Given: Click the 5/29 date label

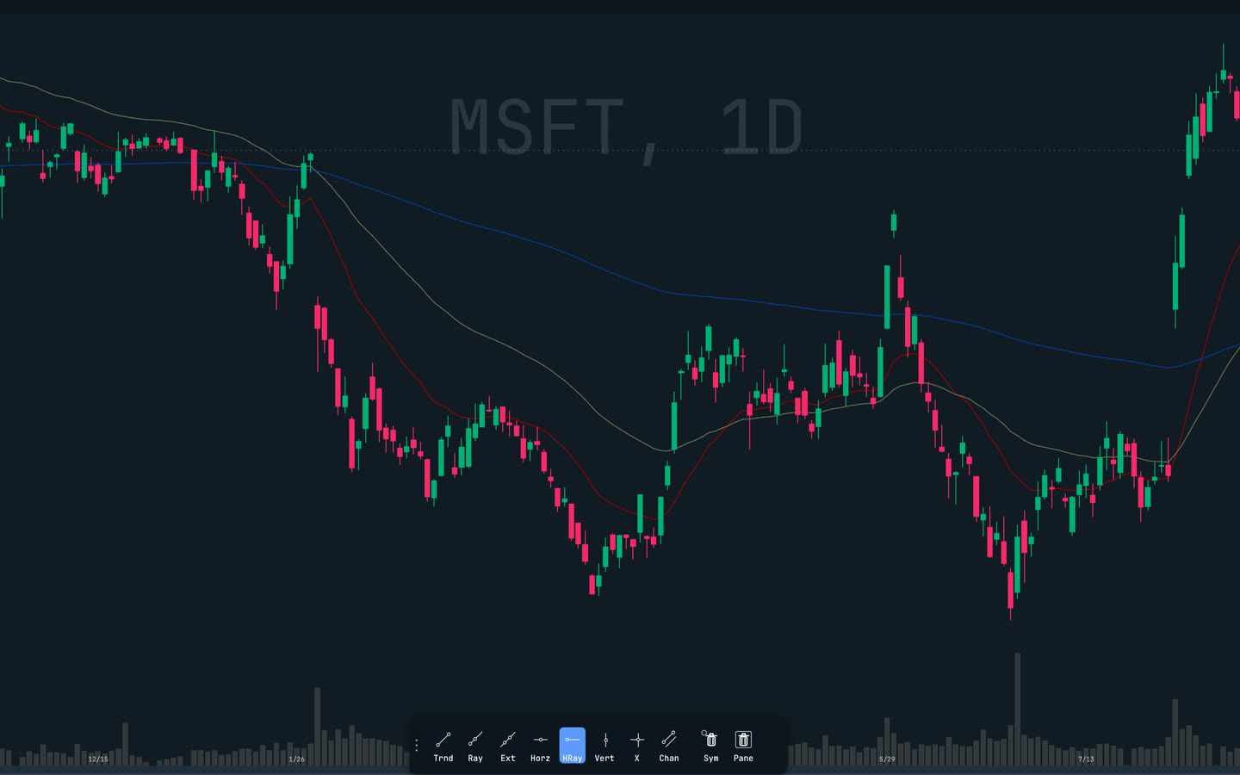Looking at the screenshot, I should (x=887, y=759).
